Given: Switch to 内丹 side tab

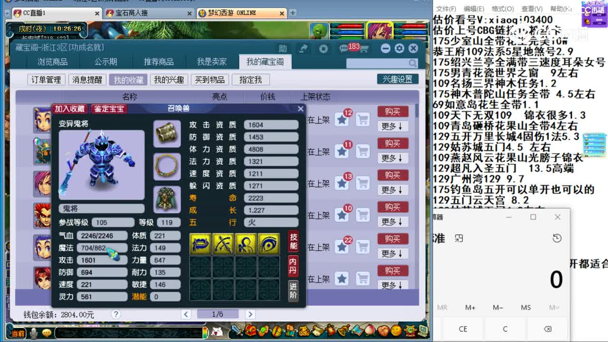Looking at the screenshot, I should 294,266.
